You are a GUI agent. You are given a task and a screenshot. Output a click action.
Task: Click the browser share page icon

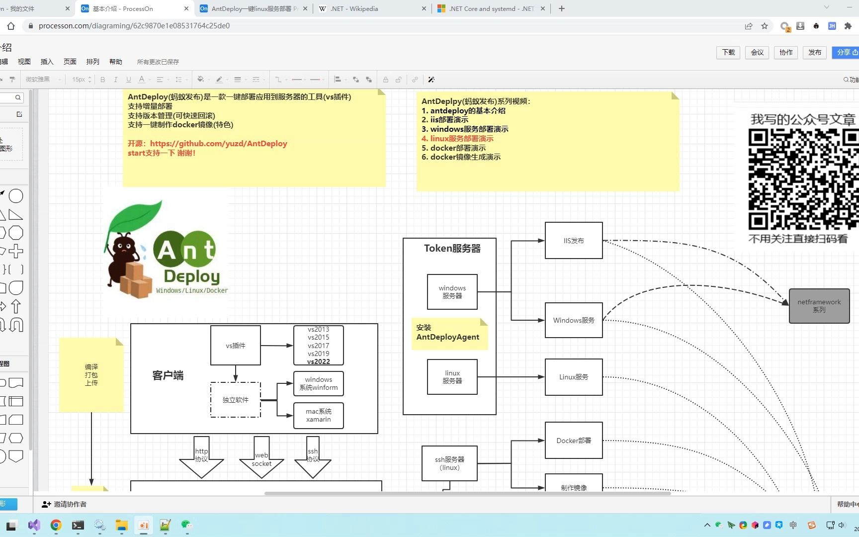[749, 26]
